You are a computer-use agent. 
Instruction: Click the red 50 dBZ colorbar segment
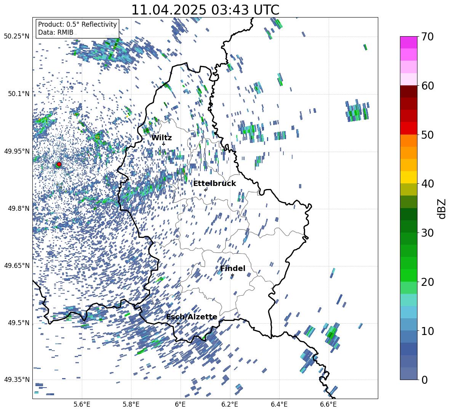coord(408,128)
